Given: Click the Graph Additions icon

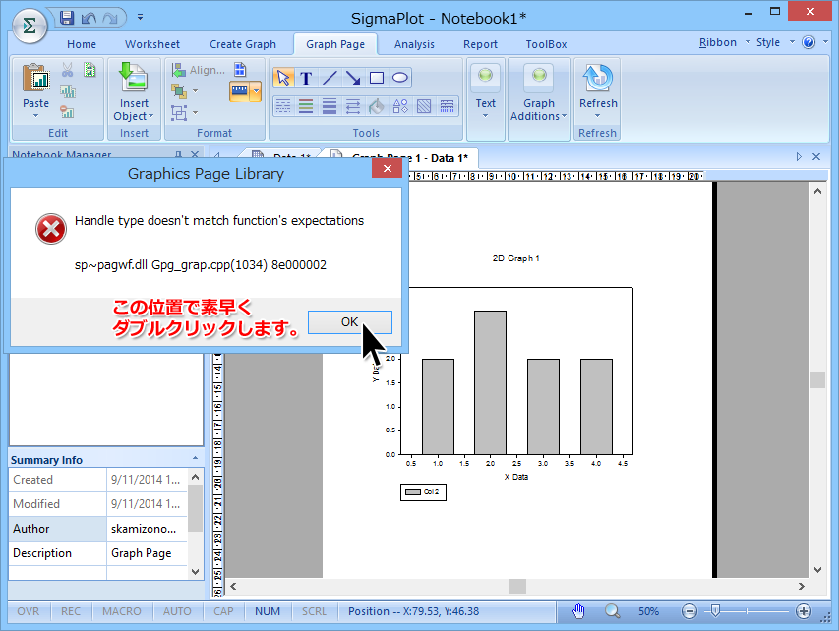Looking at the screenshot, I should click(539, 76).
